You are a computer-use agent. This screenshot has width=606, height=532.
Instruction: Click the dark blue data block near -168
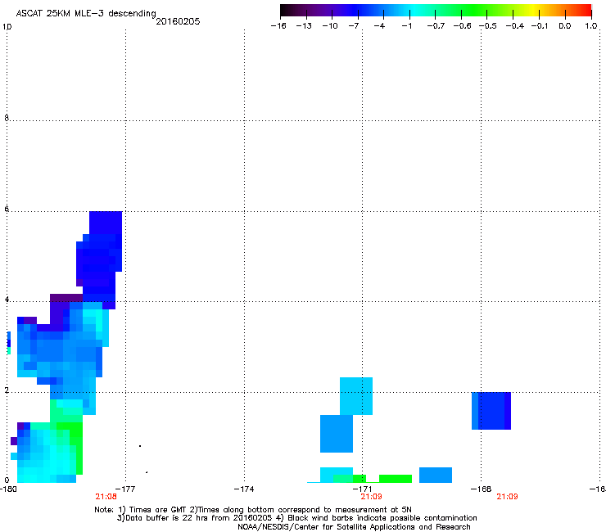[x=491, y=411]
